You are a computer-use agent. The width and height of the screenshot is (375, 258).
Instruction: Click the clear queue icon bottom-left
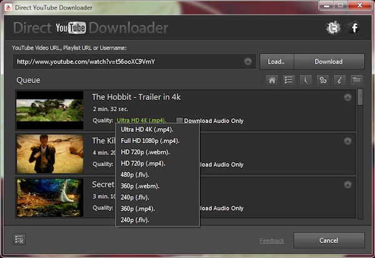click(x=19, y=240)
